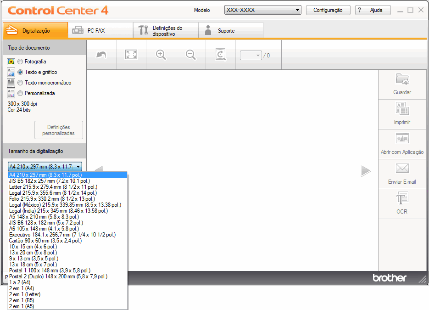The height and width of the screenshot is (310, 429).
Task: Select the Texto e gráfico radio button
Action: (x=20, y=72)
